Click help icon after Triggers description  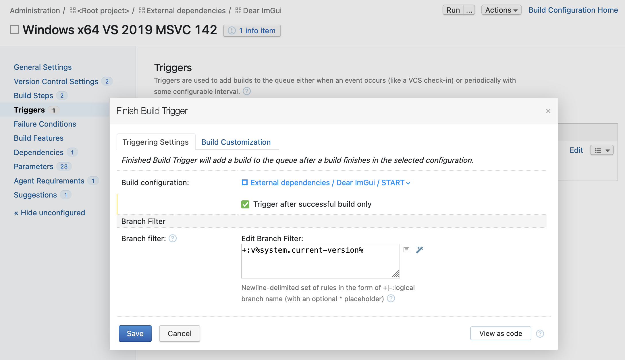pyautogui.click(x=247, y=91)
